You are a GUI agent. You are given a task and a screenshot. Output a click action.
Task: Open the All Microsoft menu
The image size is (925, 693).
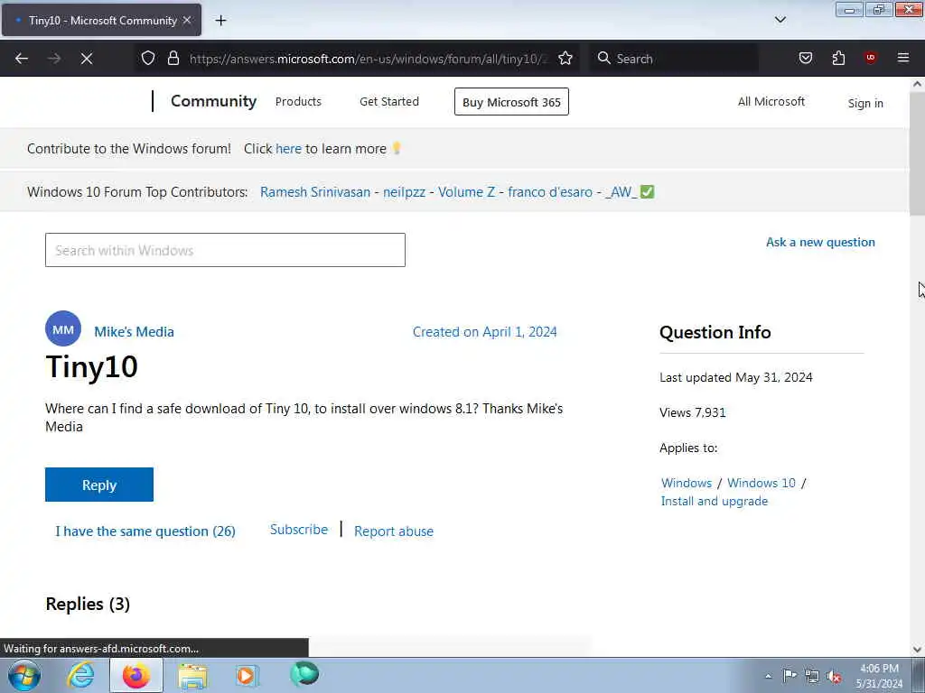[771, 101]
